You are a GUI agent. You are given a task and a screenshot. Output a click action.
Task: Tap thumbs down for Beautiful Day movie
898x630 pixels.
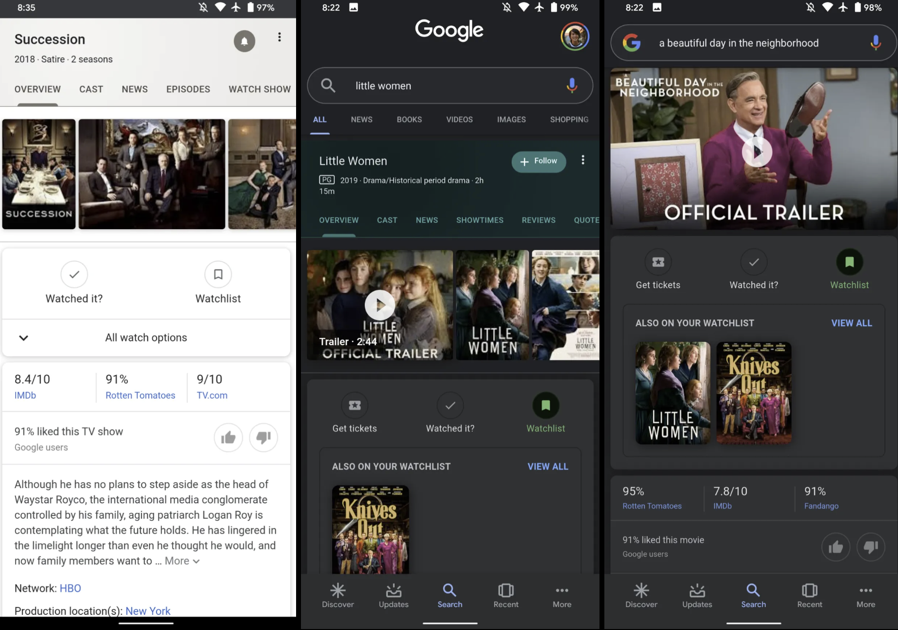coord(871,547)
